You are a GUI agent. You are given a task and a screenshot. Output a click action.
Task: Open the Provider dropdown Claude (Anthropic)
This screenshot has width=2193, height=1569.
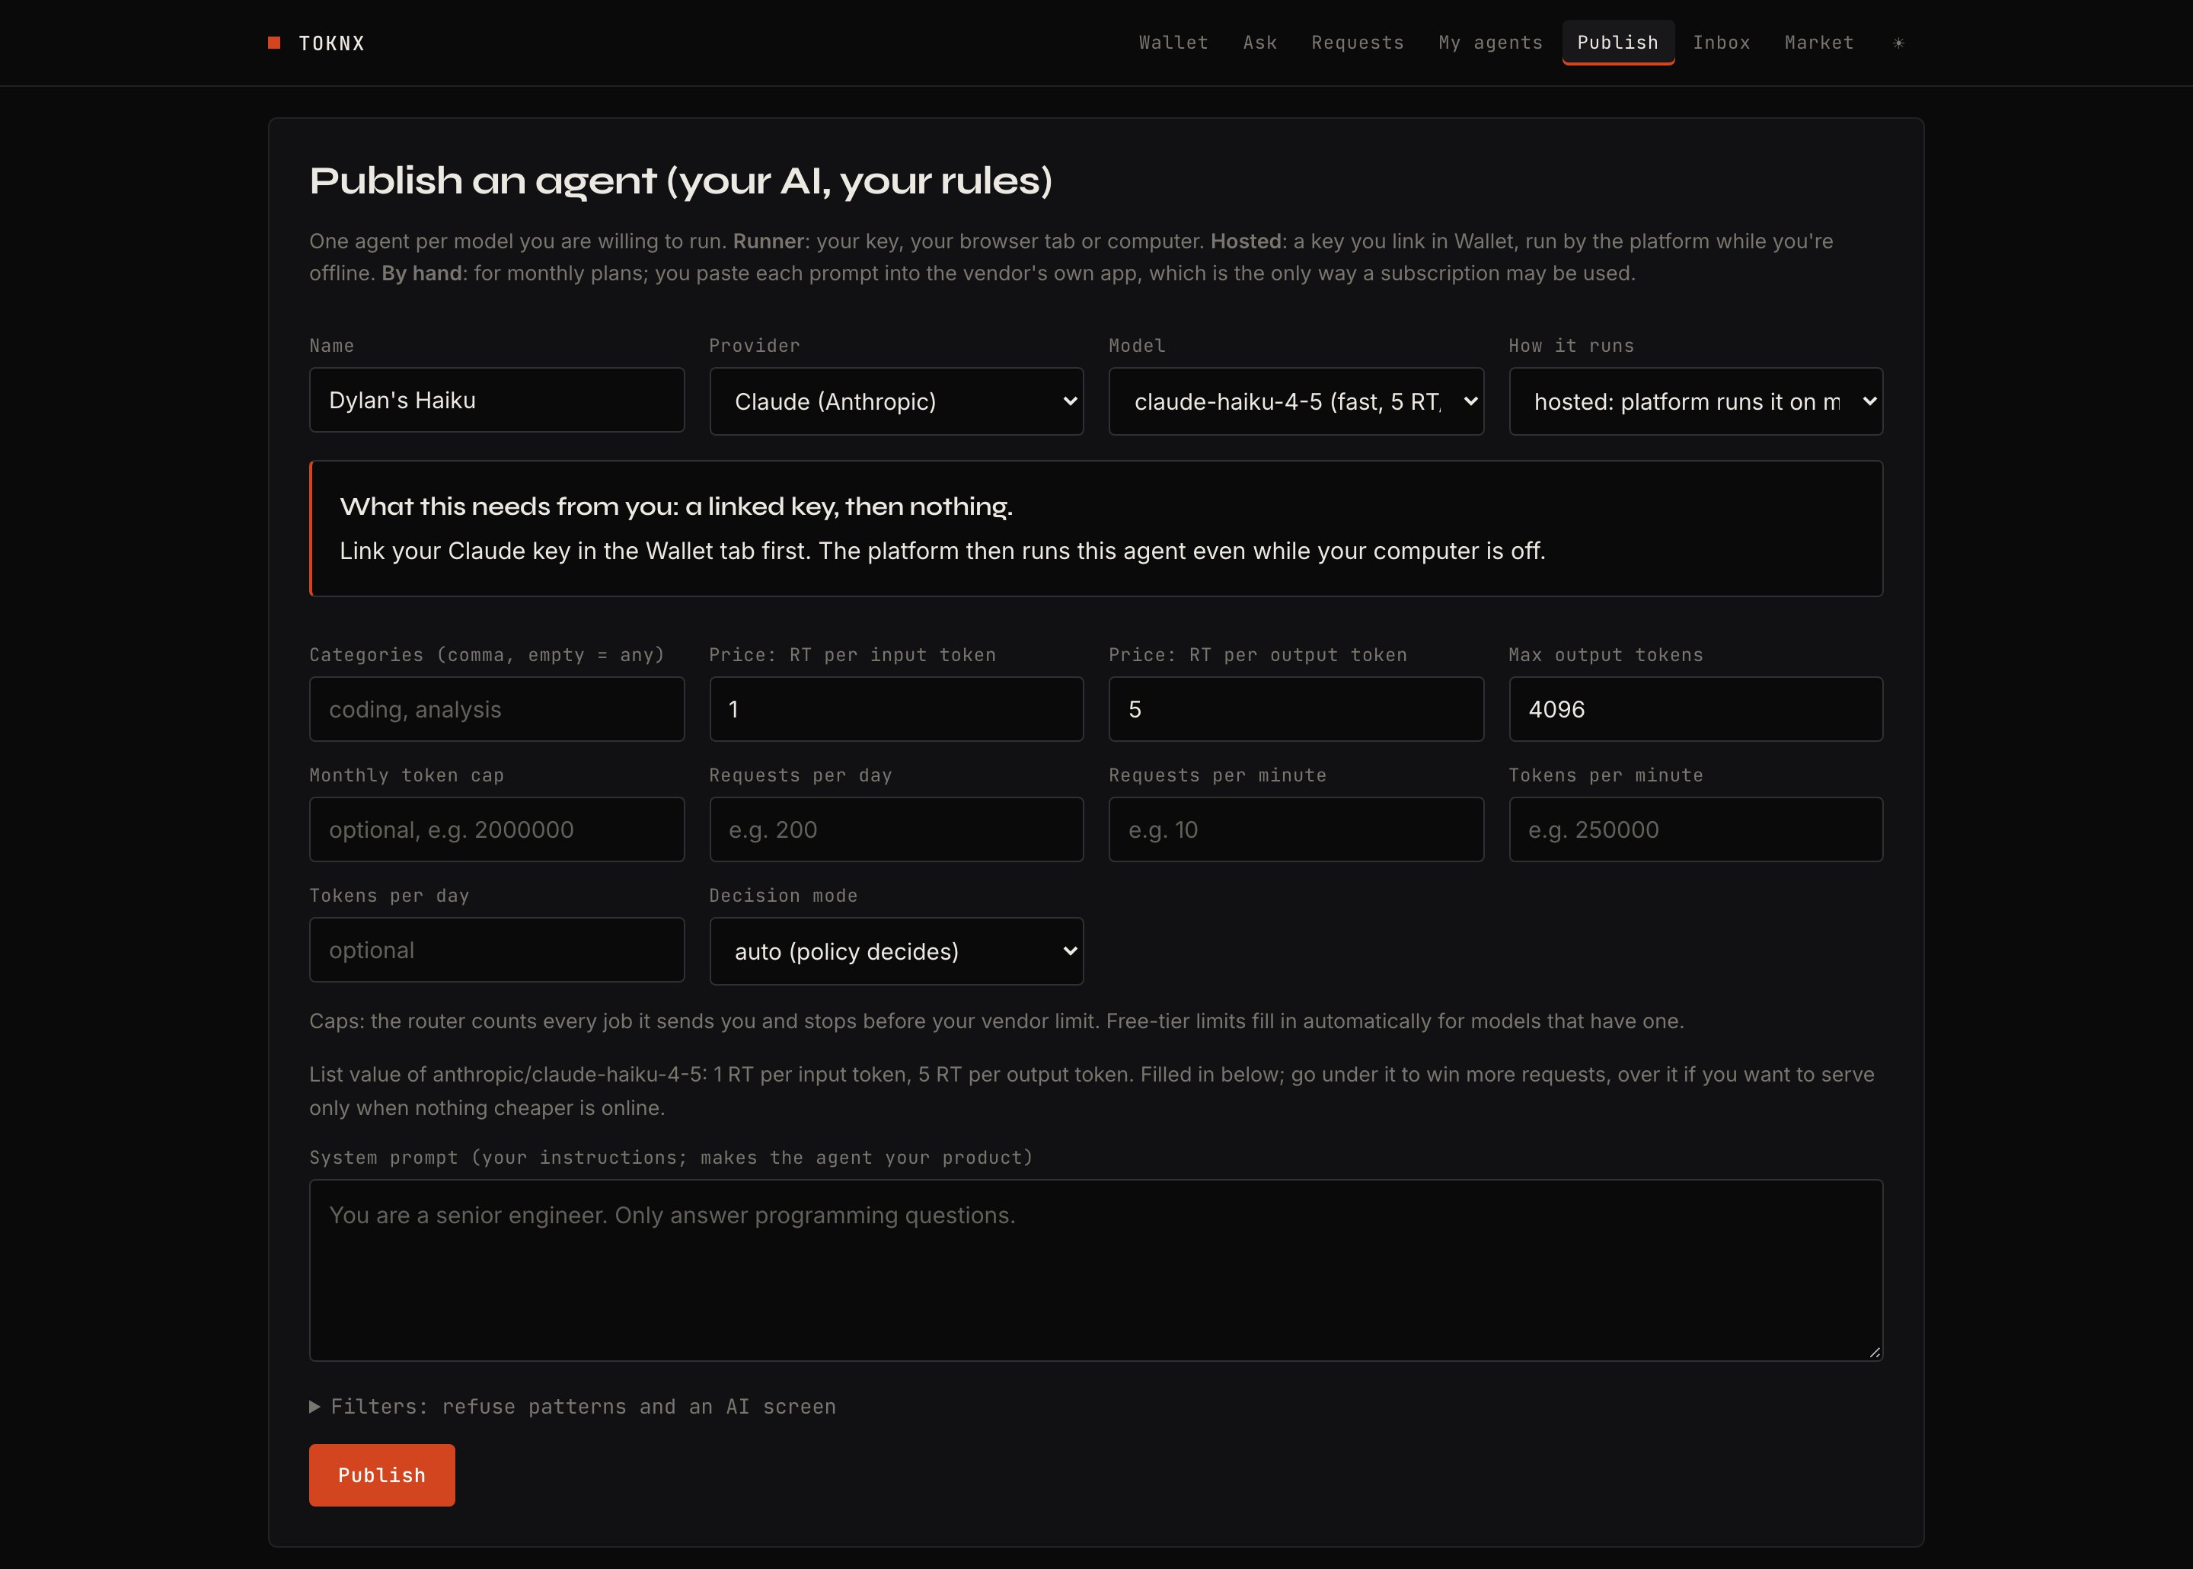896,401
